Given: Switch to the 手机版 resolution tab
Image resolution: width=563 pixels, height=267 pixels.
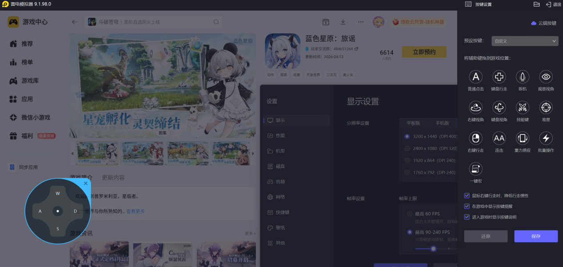Looking at the screenshot, I should click(x=442, y=123).
